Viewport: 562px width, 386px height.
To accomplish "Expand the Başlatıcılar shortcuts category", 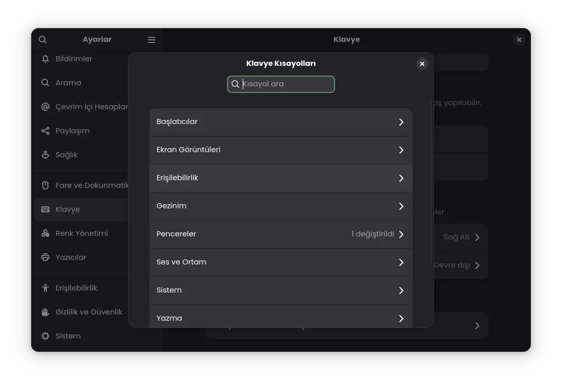I will pyautogui.click(x=281, y=122).
